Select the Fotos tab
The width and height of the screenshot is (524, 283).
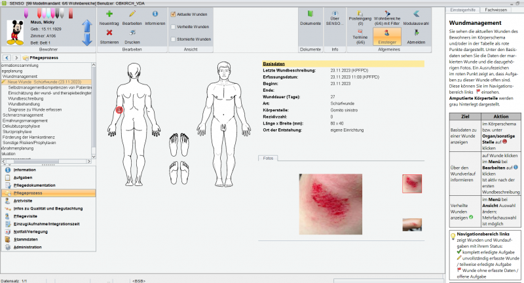click(268, 158)
